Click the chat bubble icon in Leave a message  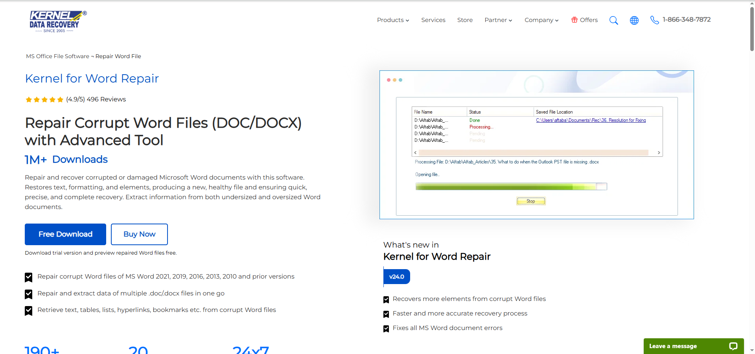(733, 346)
